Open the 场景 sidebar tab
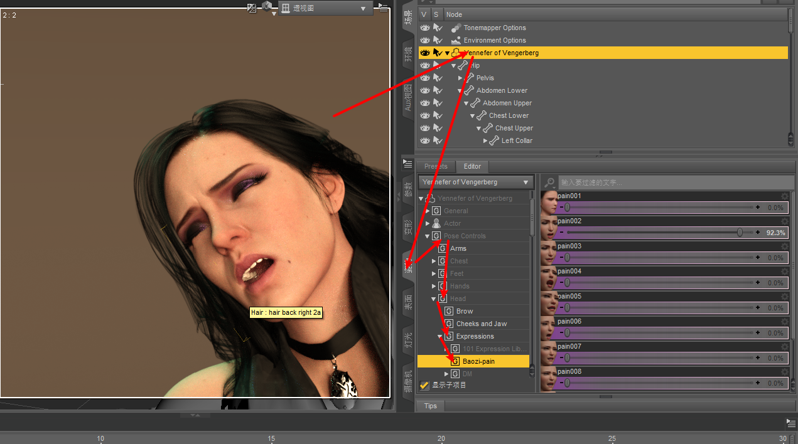798x444 pixels. 407,18
